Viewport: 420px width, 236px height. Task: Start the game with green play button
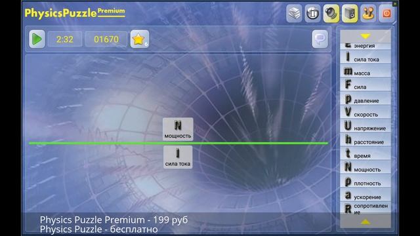[37, 39]
